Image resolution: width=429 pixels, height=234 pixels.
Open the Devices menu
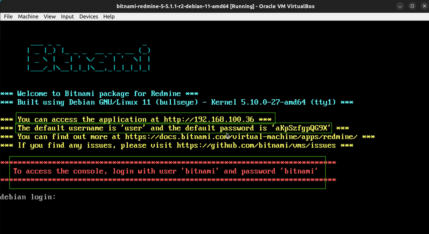(88, 17)
